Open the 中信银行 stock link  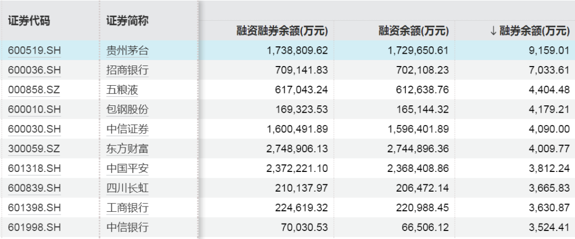pyautogui.click(x=127, y=227)
